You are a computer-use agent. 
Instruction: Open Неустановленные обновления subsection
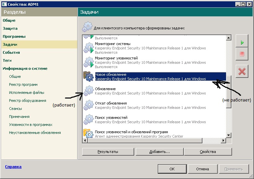click(35, 133)
